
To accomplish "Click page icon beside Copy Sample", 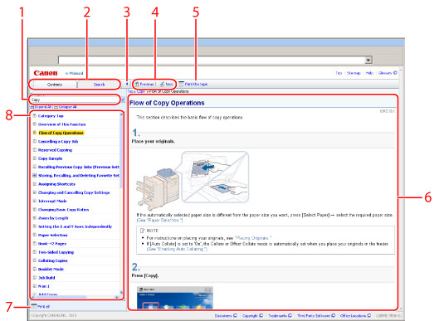I will click(x=35, y=158).
